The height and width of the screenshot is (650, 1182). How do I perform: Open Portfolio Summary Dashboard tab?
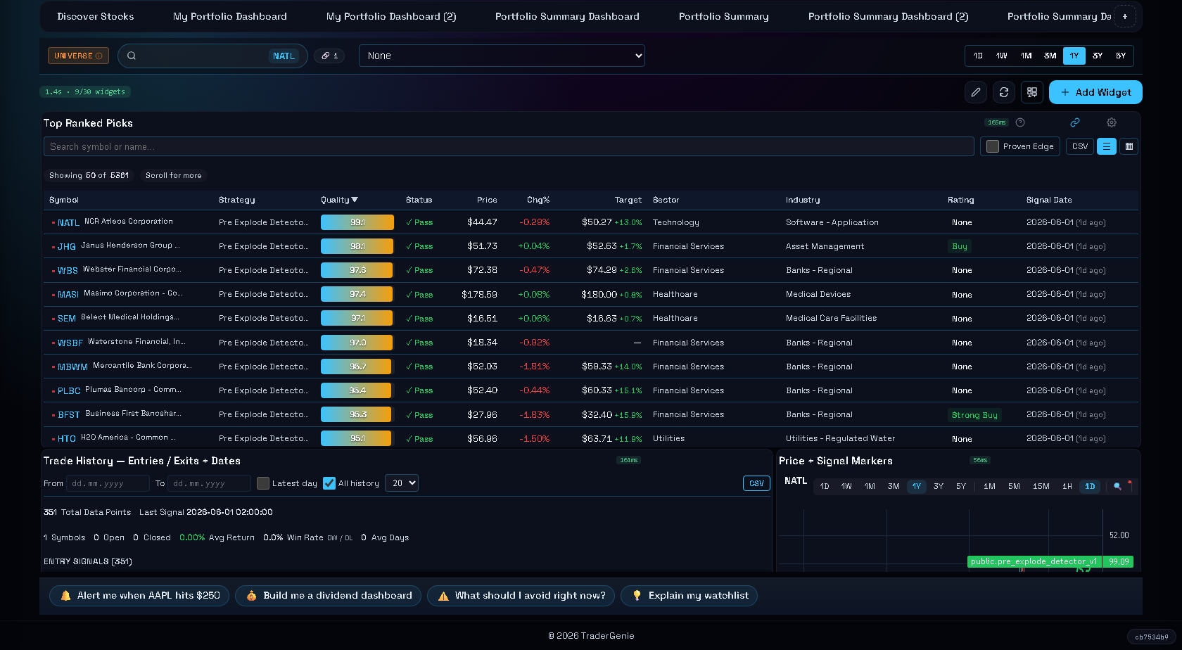tap(567, 16)
